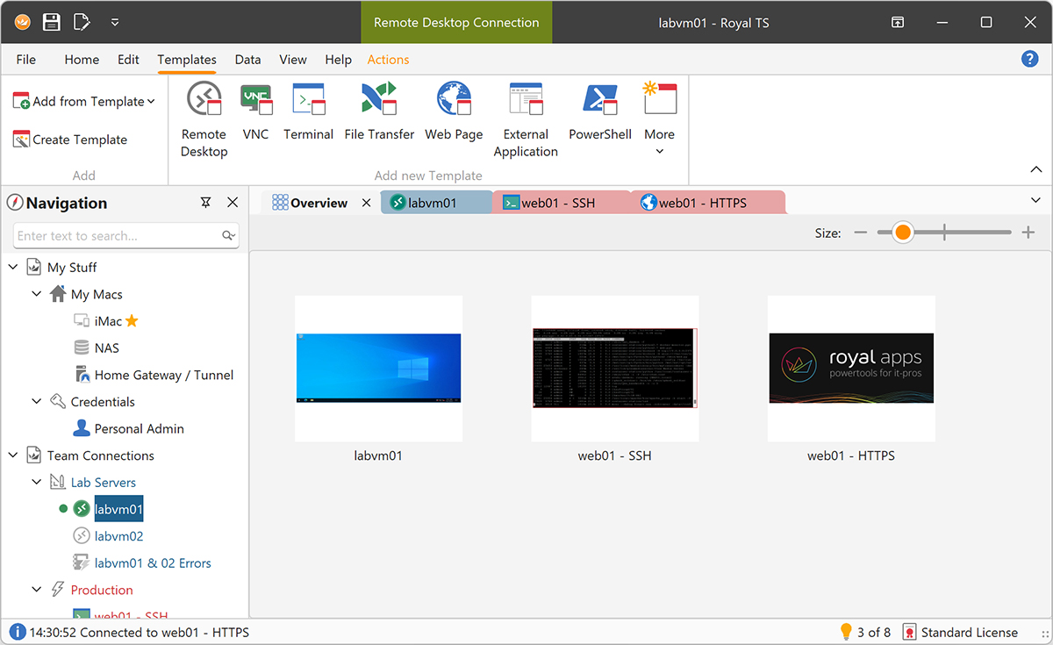Click the PowerShell template icon
The height and width of the screenshot is (645, 1053).
click(600, 99)
